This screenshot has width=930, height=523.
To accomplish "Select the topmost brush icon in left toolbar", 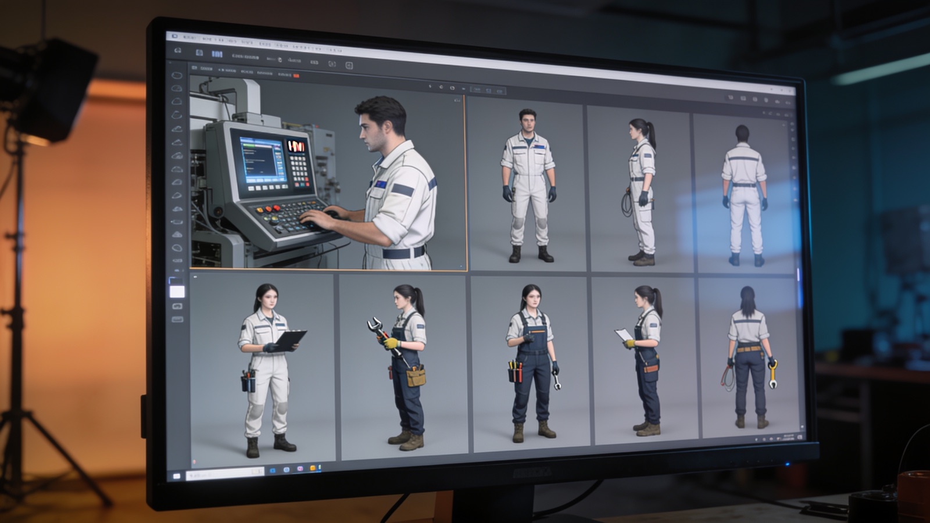I will pos(177,76).
